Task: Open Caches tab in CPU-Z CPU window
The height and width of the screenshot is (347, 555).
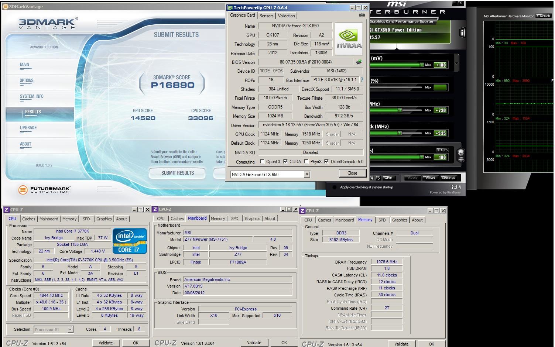Action: (29, 219)
